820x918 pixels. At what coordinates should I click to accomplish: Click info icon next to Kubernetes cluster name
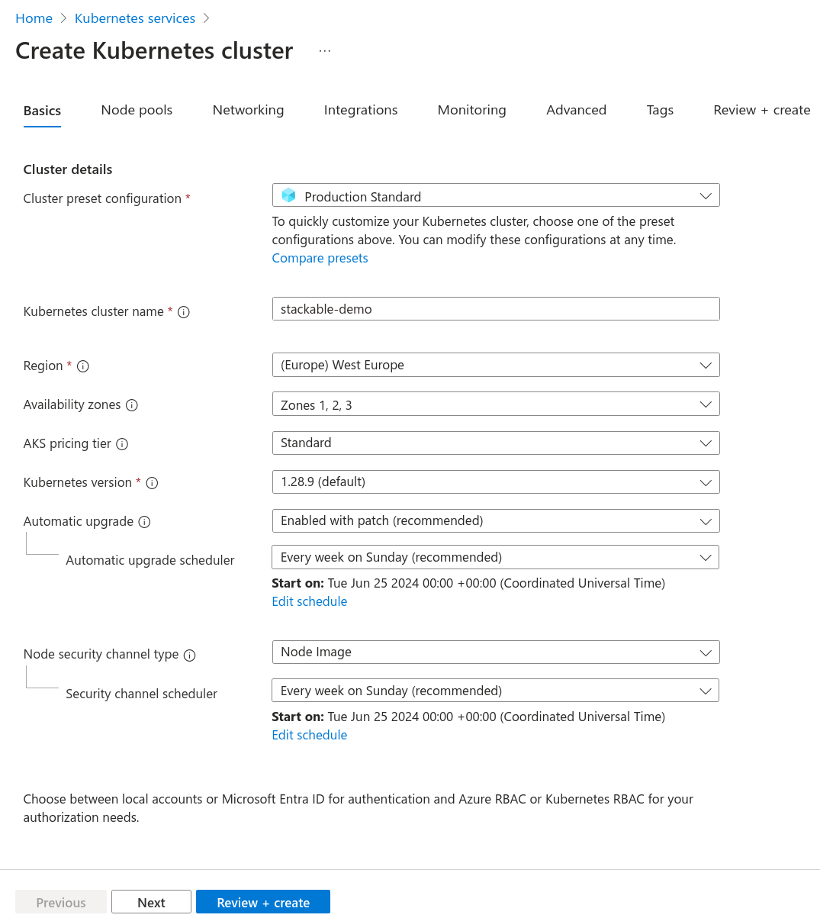[184, 312]
